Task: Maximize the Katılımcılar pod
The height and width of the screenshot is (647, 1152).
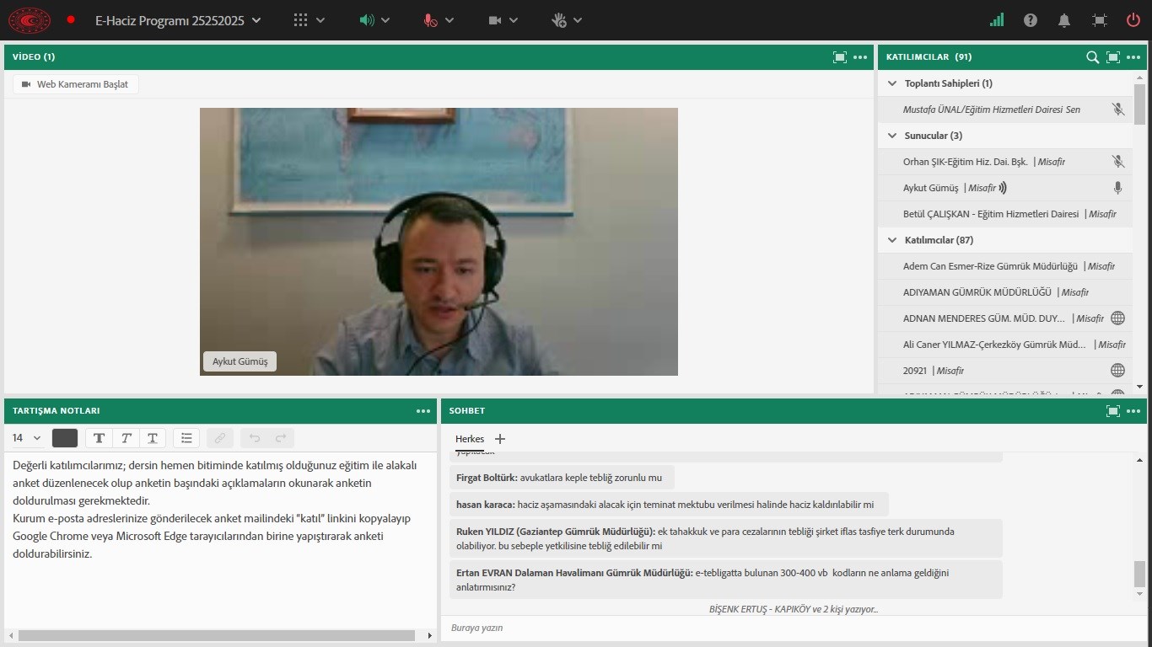Action: coord(1113,57)
